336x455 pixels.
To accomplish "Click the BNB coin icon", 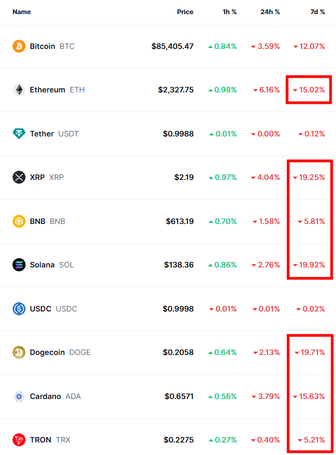I will point(19,221).
